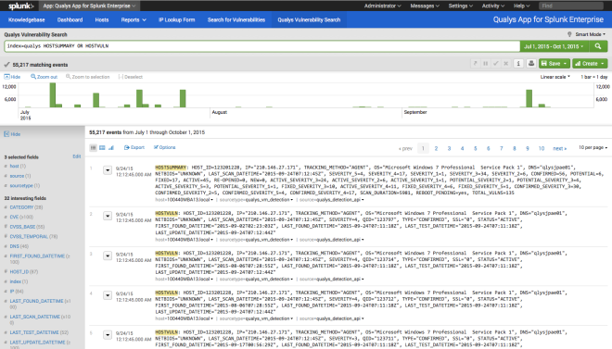The width and height of the screenshot is (612, 349).
Task: Expand event 1 details arrow
Action: click(108, 170)
